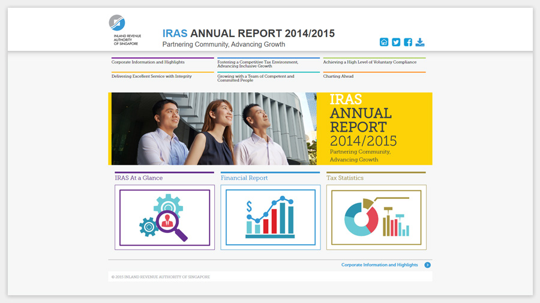Viewport: 540px width, 303px height.
Task: Open Achieving a High Level of Voluntary Compliance
Action: coord(370,62)
